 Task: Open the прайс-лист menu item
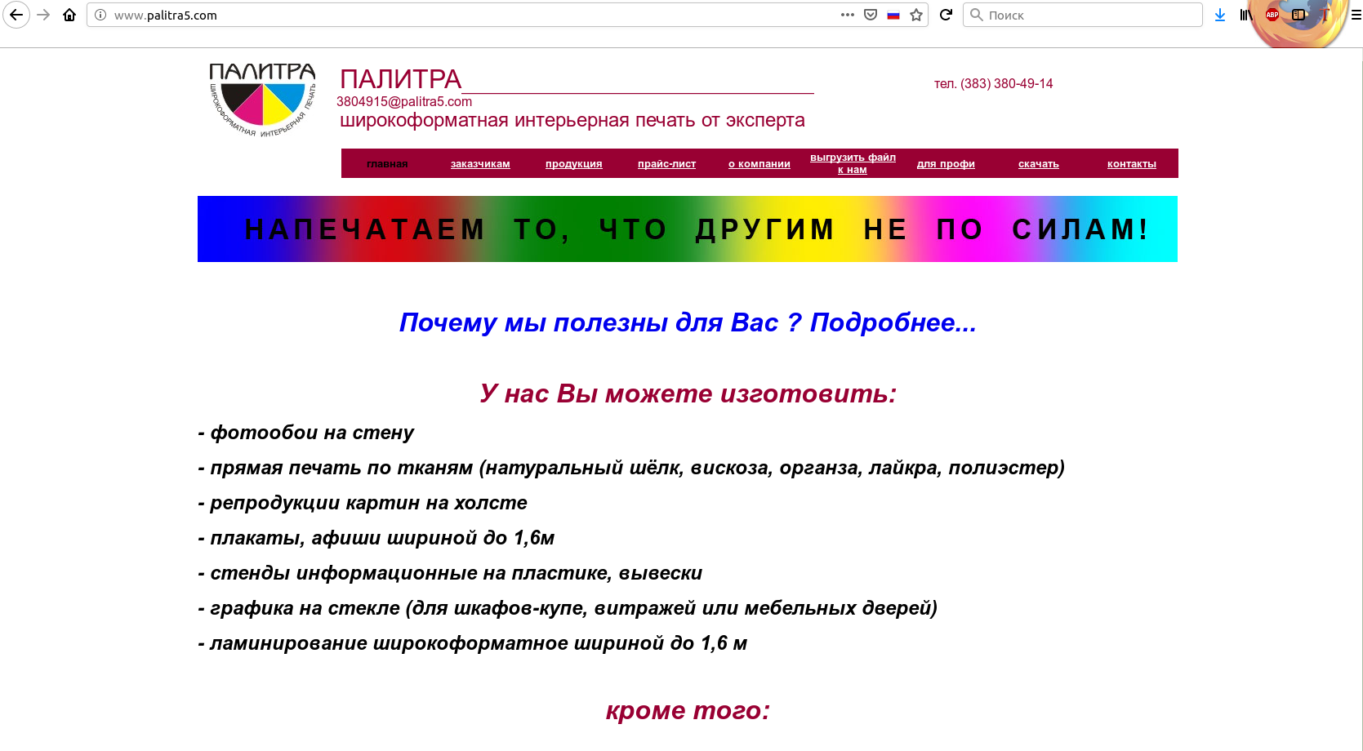tap(666, 163)
